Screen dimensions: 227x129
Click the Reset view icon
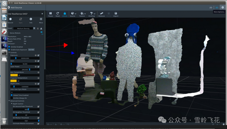coord(58,13)
